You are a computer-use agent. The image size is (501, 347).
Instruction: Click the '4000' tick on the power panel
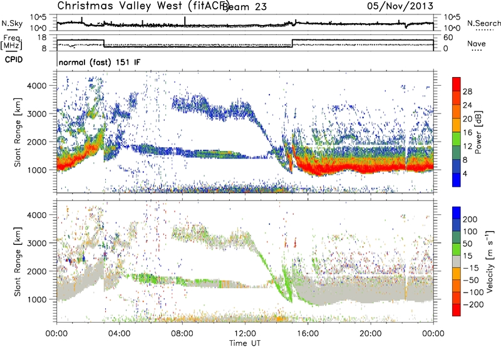pyautogui.click(x=36, y=86)
